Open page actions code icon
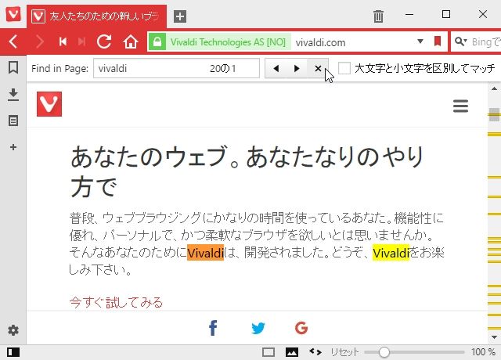 (x=315, y=351)
